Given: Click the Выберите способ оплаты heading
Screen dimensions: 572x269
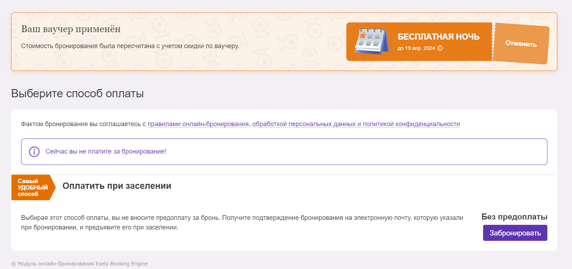Looking at the screenshot, I should pos(77,93).
